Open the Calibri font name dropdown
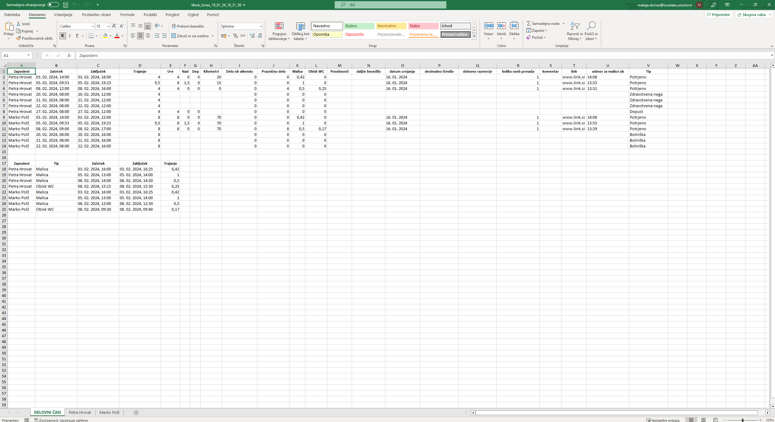The height and width of the screenshot is (422, 775). pos(93,26)
